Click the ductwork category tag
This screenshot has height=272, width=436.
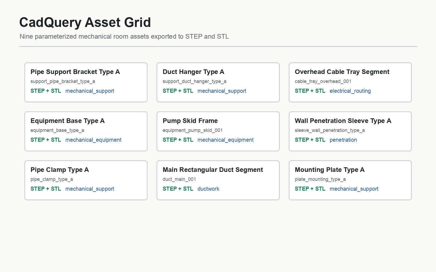click(x=208, y=189)
